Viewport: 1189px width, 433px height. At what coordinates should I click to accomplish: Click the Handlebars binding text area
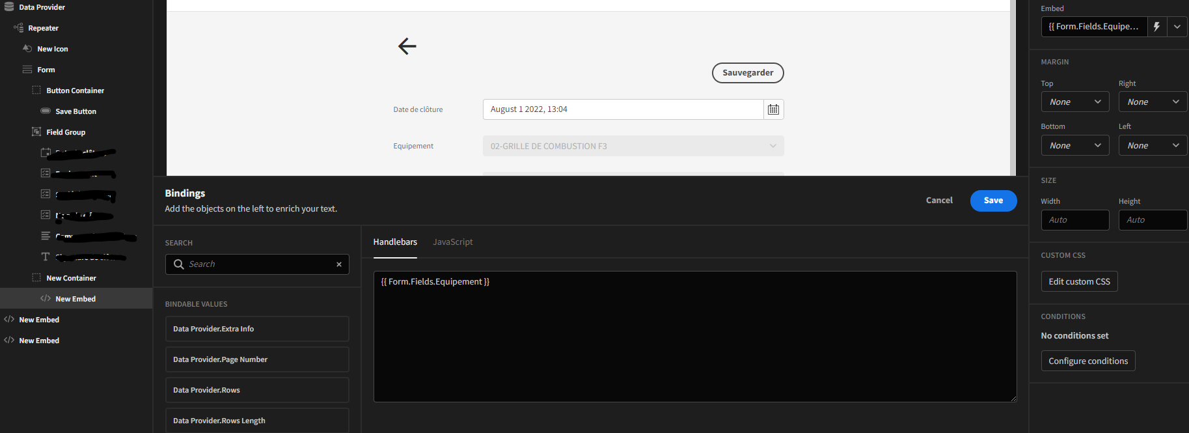pos(695,337)
